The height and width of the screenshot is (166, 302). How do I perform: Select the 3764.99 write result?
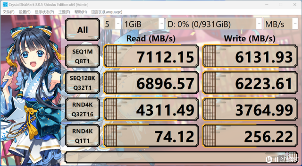click(x=250, y=109)
